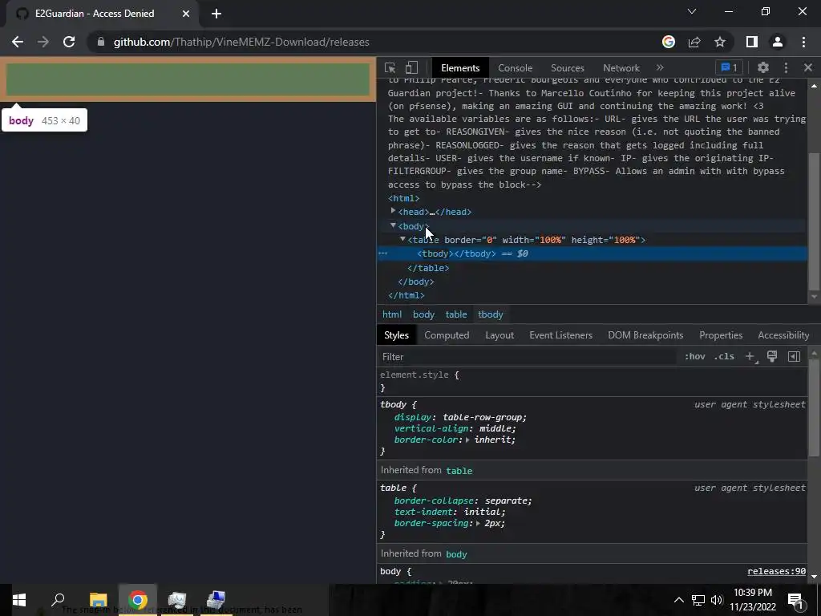Click html in the breadcrumb bar
This screenshot has width=821, height=616.
(x=391, y=314)
